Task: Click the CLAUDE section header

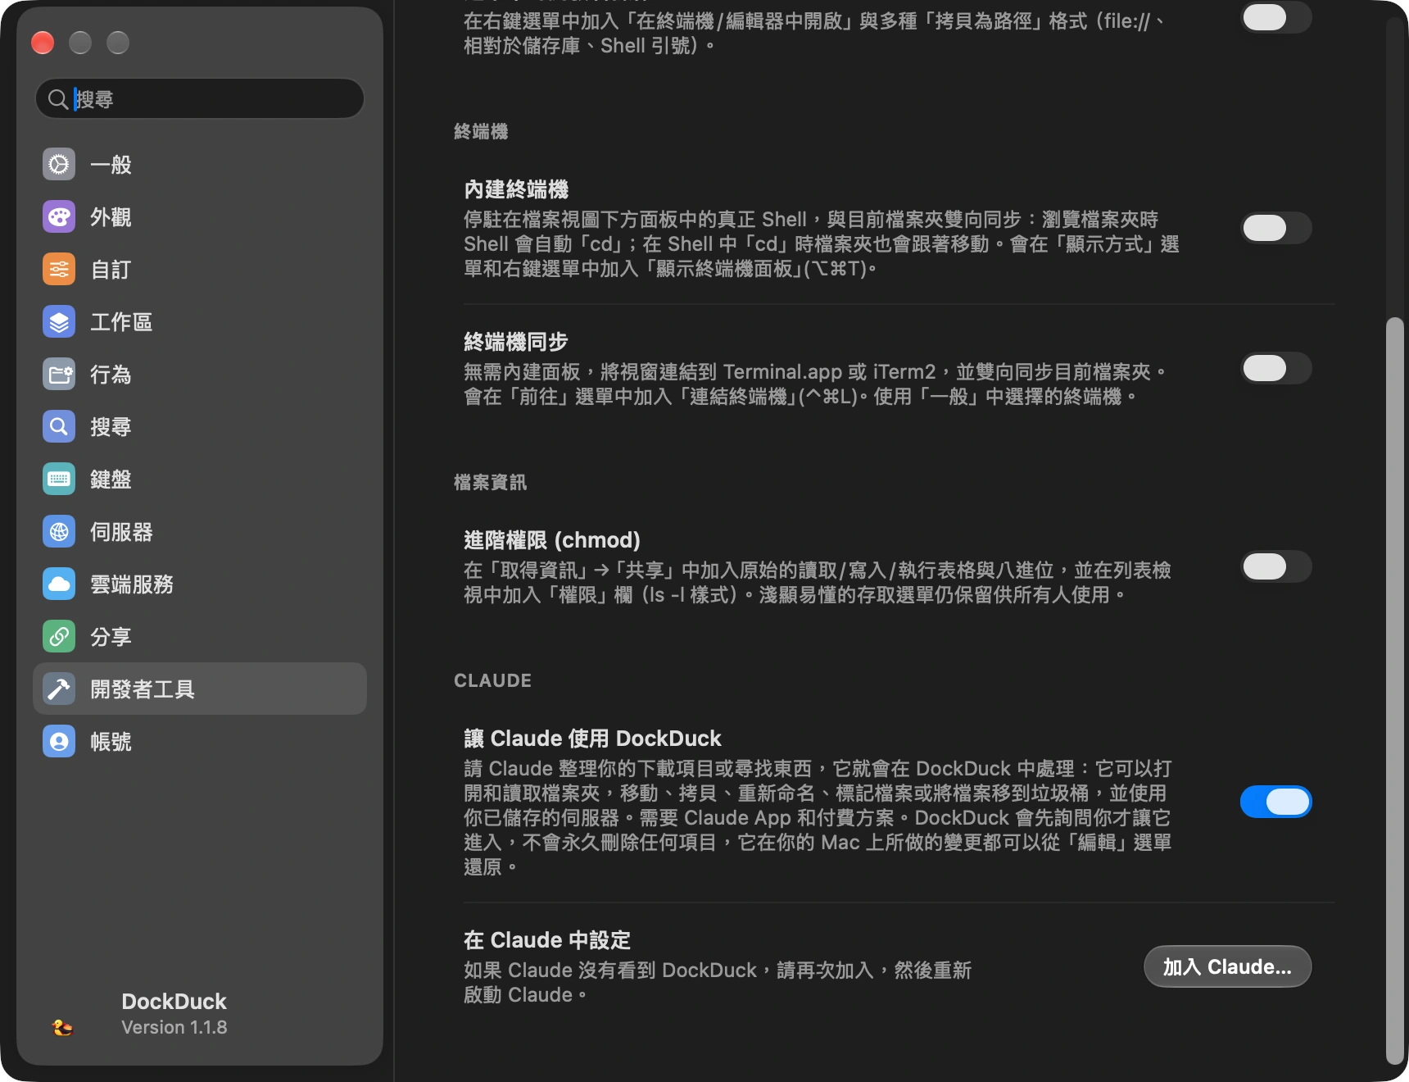Action: tap(492, 680)
